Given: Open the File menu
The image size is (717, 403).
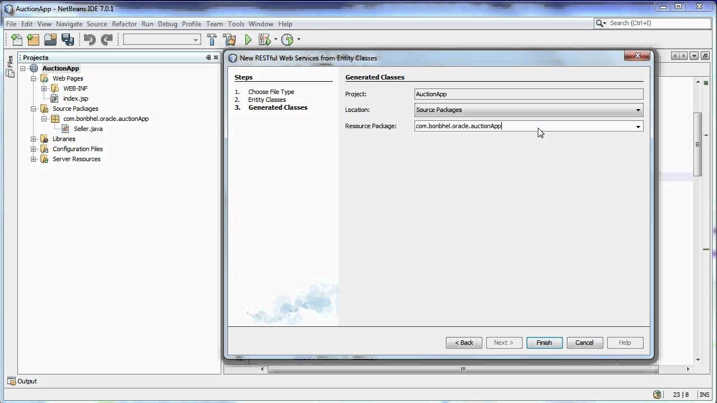Looking at the screenshot, I should (11, 24).
